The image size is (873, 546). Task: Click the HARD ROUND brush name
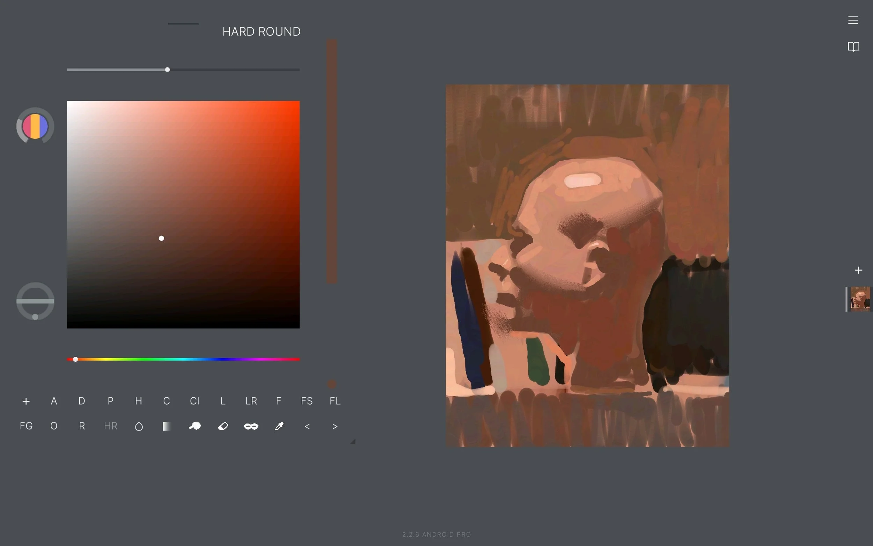(261, 31)
